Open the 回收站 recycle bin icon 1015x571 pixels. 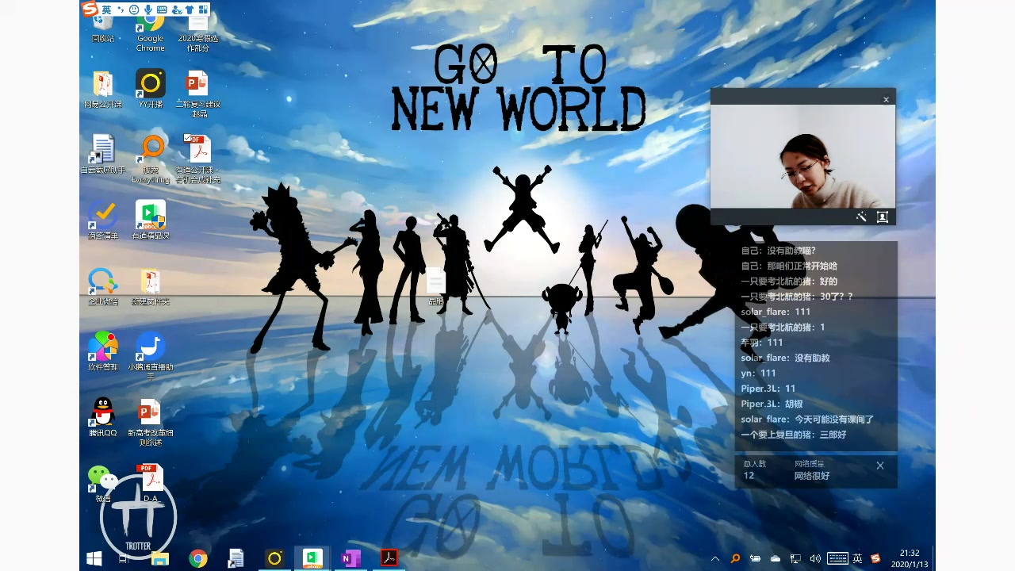[x=103, y=30]
